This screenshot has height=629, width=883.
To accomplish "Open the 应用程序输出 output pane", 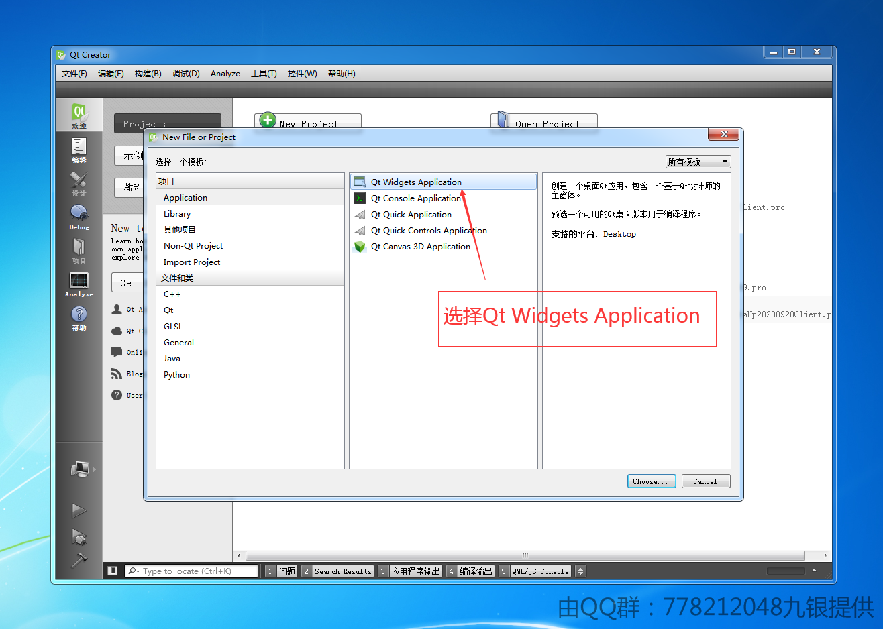I will (410, 571).
